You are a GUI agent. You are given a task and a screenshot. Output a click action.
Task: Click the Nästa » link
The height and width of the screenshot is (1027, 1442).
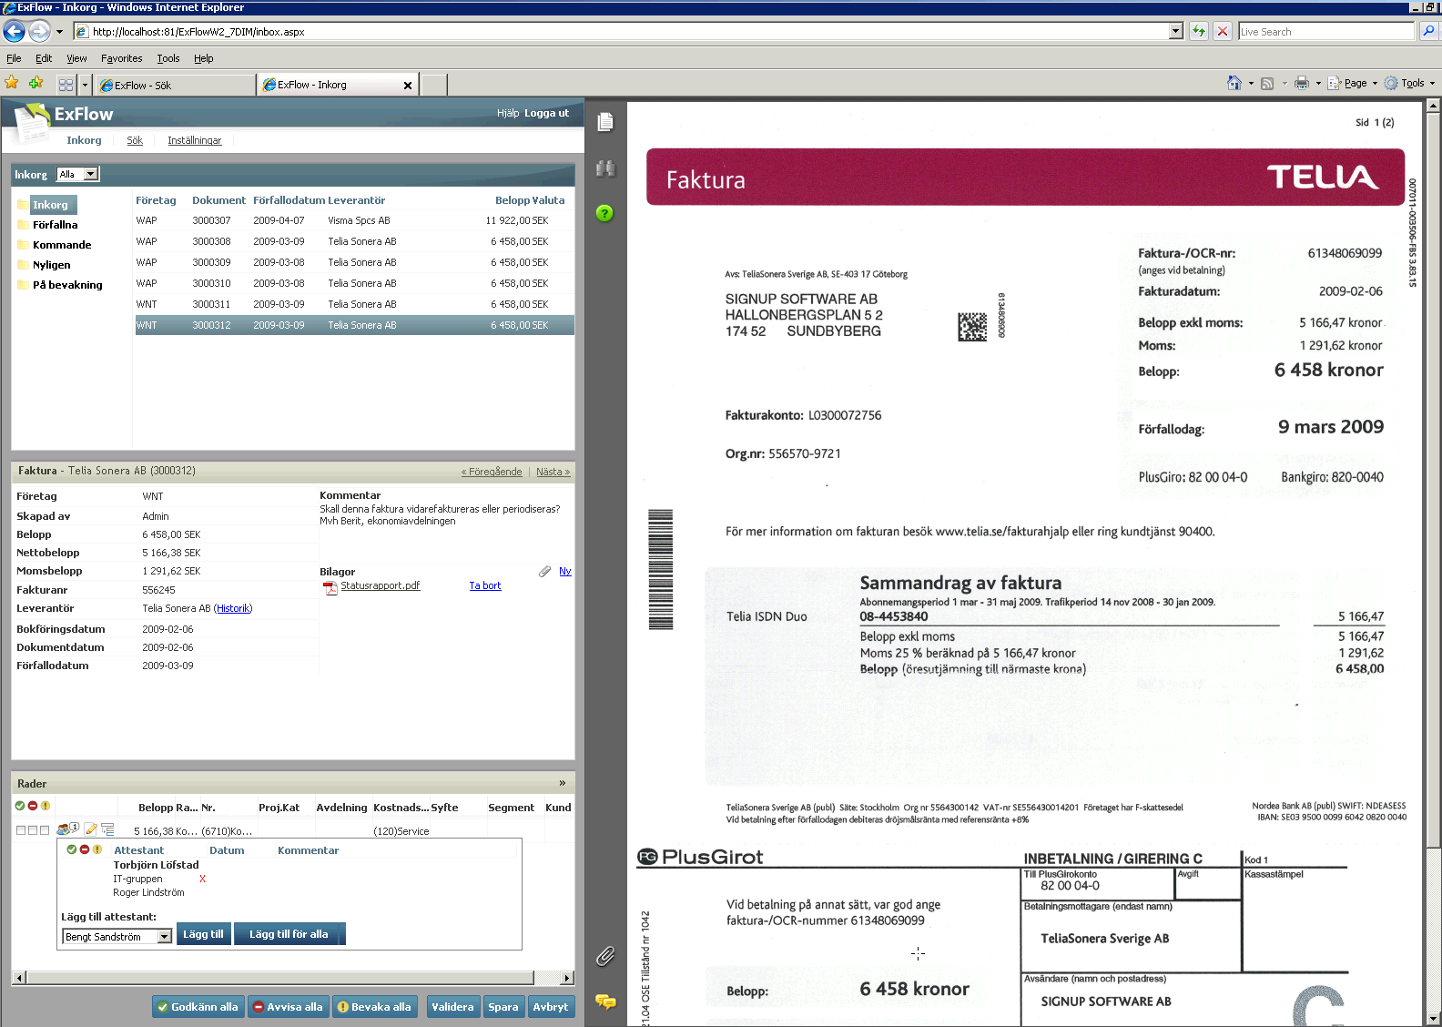553,472
